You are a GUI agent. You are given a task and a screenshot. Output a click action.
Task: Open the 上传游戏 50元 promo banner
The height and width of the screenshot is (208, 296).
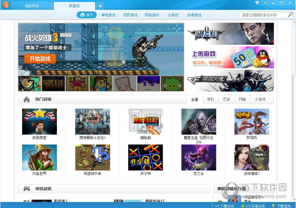coord(230,57)
